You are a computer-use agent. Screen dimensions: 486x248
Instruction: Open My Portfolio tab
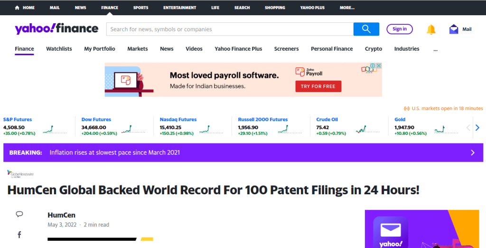100,49
